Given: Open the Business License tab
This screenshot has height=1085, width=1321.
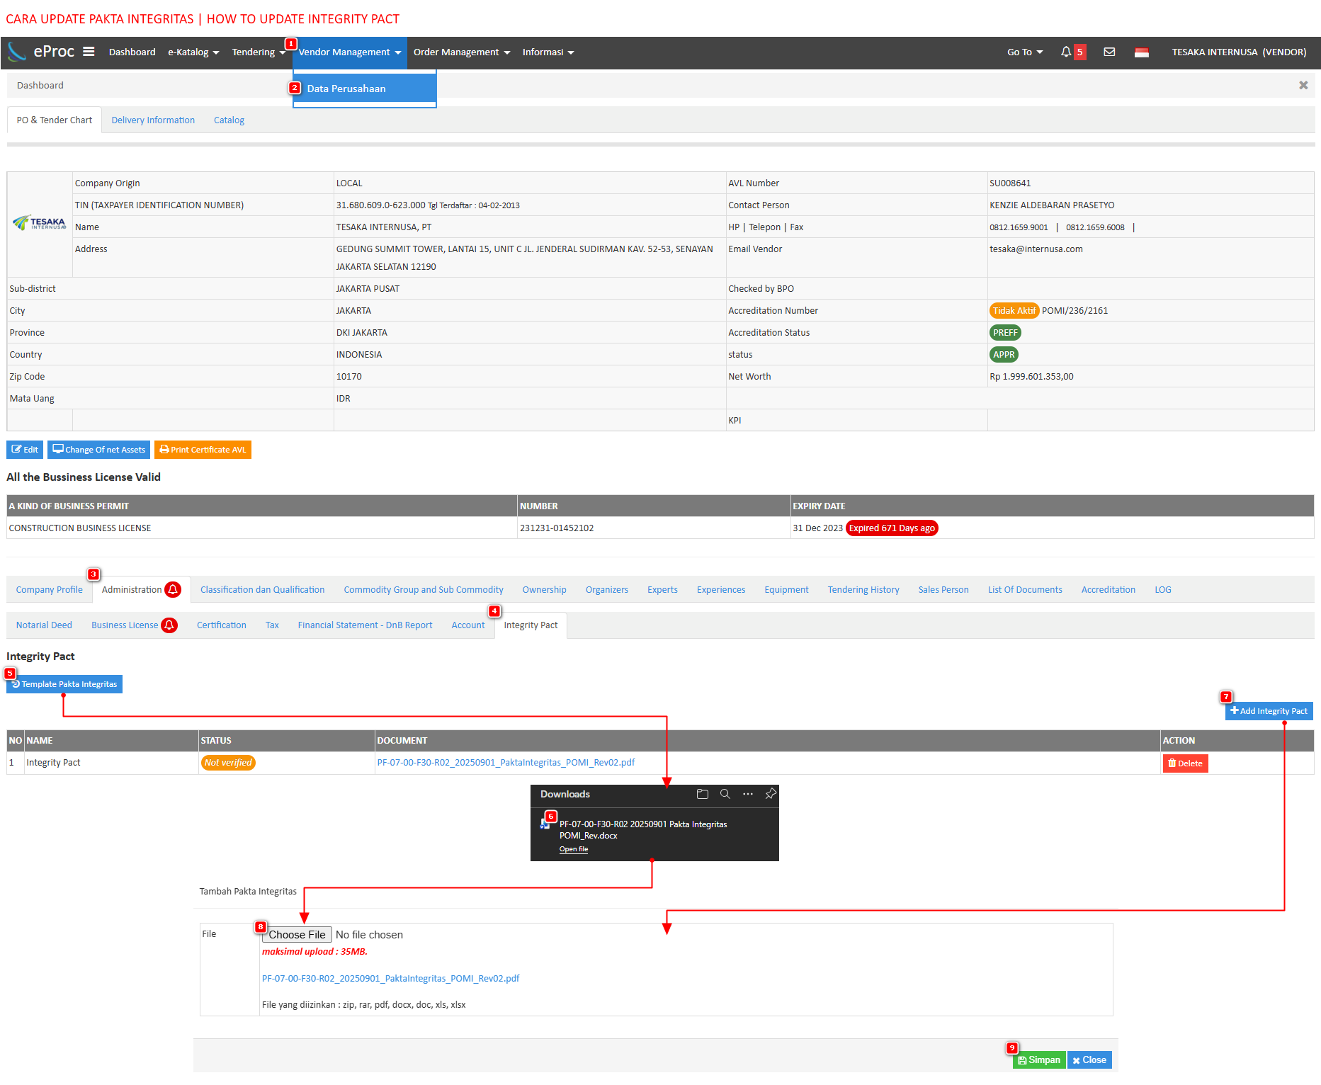Looking at the screenshot, I should pyautogui.click(x=125, y=625).
